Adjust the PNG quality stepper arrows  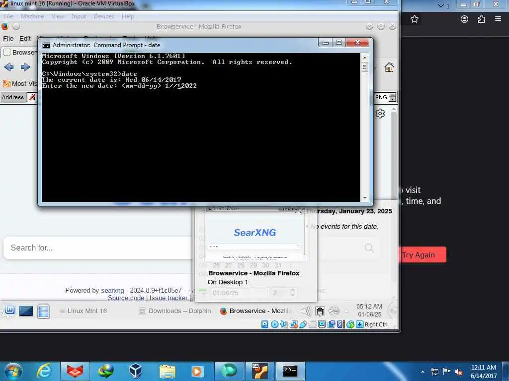(393, 97)
